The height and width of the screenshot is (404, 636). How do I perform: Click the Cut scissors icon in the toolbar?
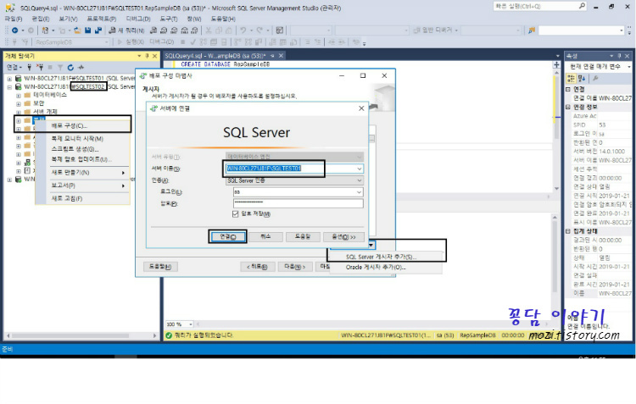209,30
